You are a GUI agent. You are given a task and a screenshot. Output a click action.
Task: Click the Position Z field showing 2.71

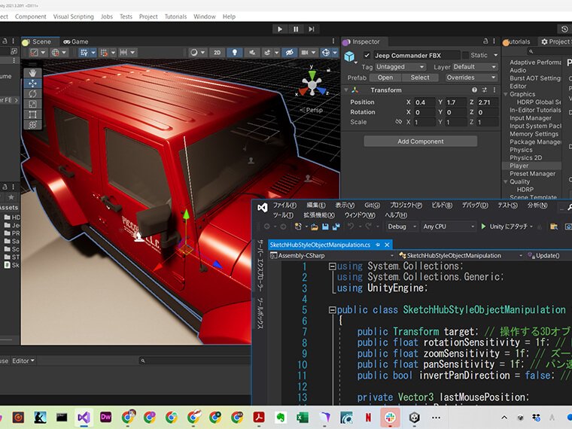488,102
